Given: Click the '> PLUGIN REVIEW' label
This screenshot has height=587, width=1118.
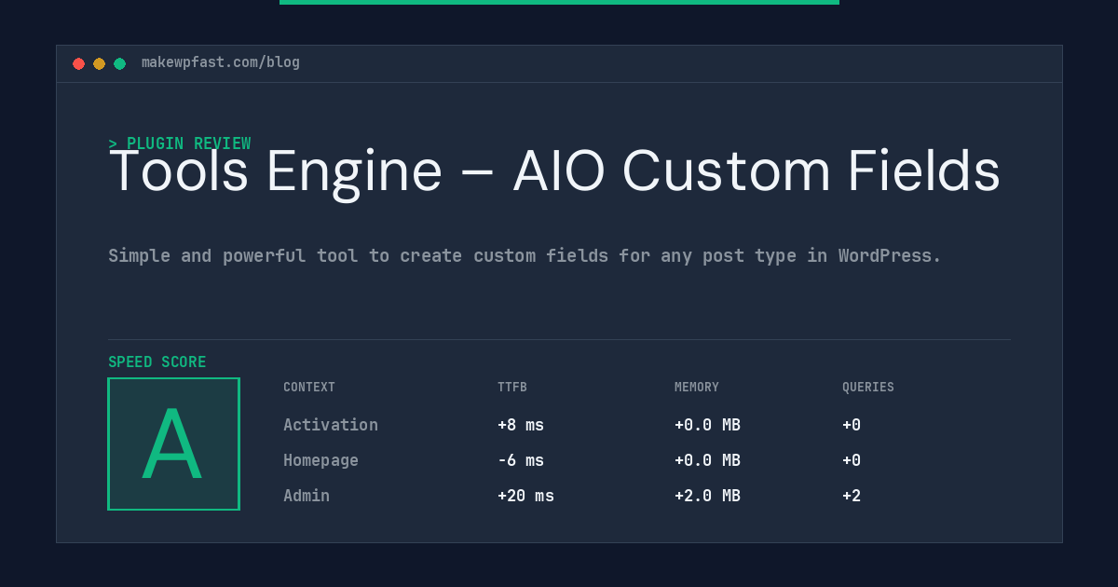Looking at the screenshot, I should point(180,143).
